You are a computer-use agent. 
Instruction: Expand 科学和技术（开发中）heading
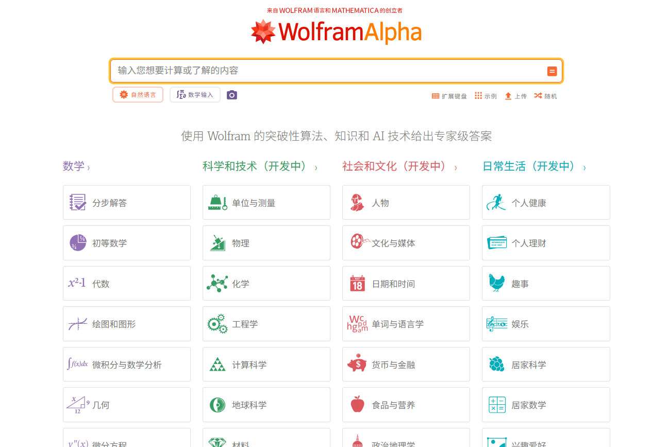point(260,167)
